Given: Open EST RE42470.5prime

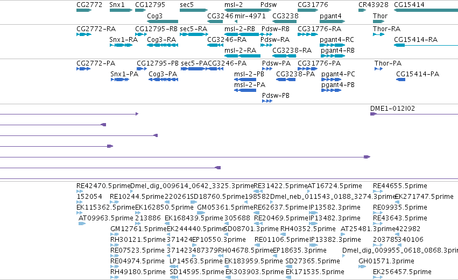Looking at the screenshot, I should (x=80, y=191).
